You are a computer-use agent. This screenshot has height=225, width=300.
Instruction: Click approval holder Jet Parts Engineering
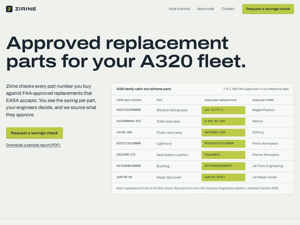(x=268, y=166)
